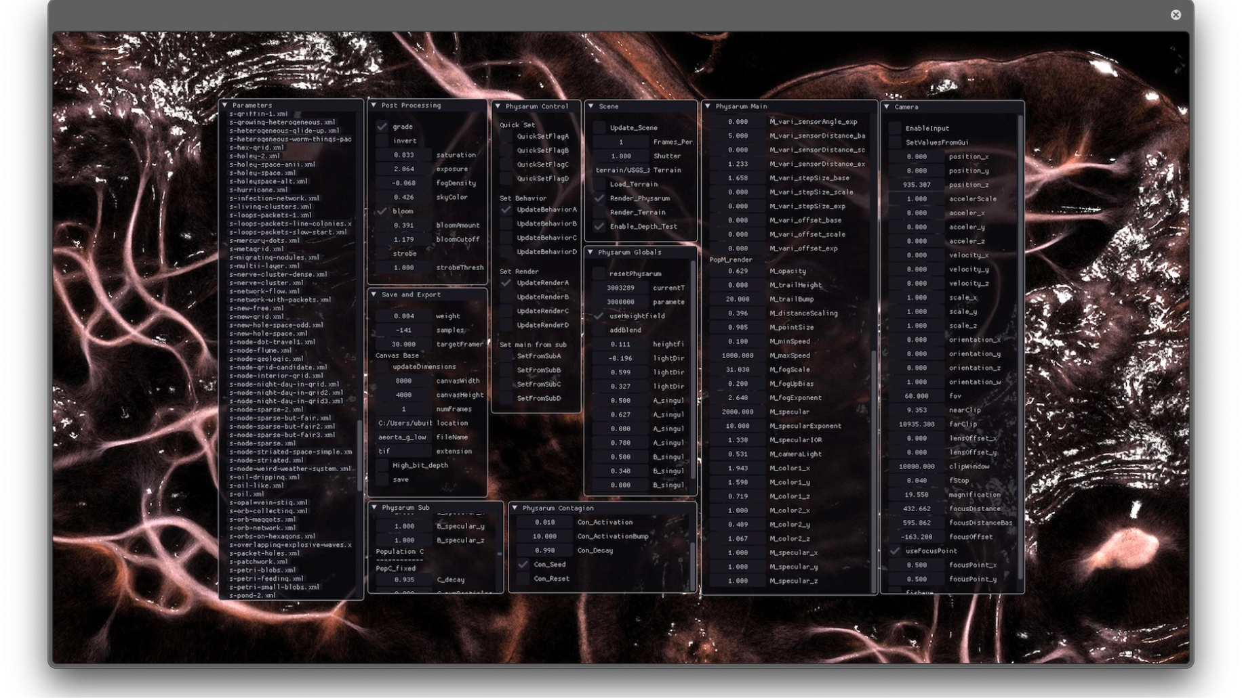The width and height of the screenshot is (1242, 698).
Task: Collapse the Scene panel triangle
Action: point(591,106)
